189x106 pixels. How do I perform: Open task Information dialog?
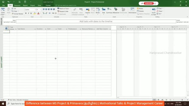pyautogui.click(x=132, y=11)
